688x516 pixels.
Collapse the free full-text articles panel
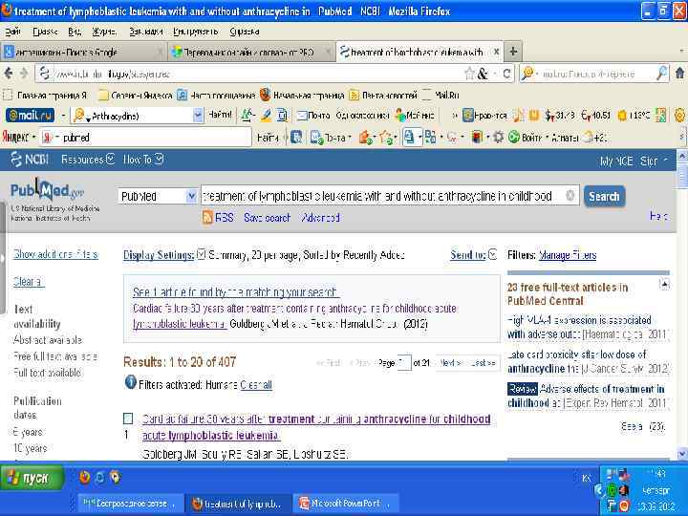[x=664, y=285]
